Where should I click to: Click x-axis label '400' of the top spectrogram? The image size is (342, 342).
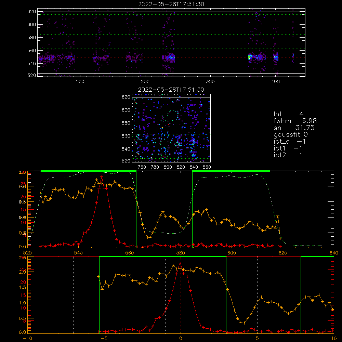pos(275,82)
